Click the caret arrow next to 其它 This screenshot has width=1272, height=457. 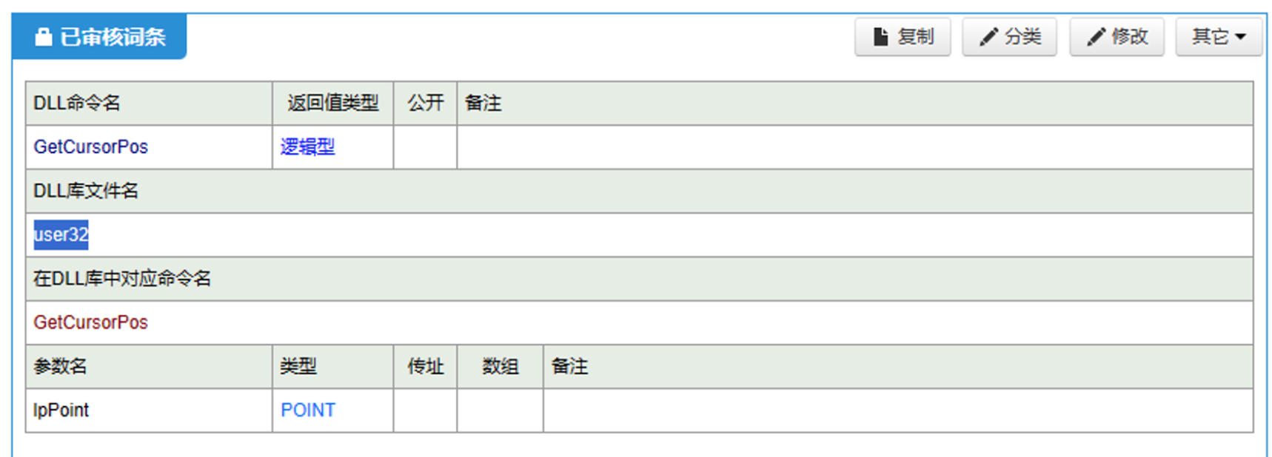click(1240, 37)
